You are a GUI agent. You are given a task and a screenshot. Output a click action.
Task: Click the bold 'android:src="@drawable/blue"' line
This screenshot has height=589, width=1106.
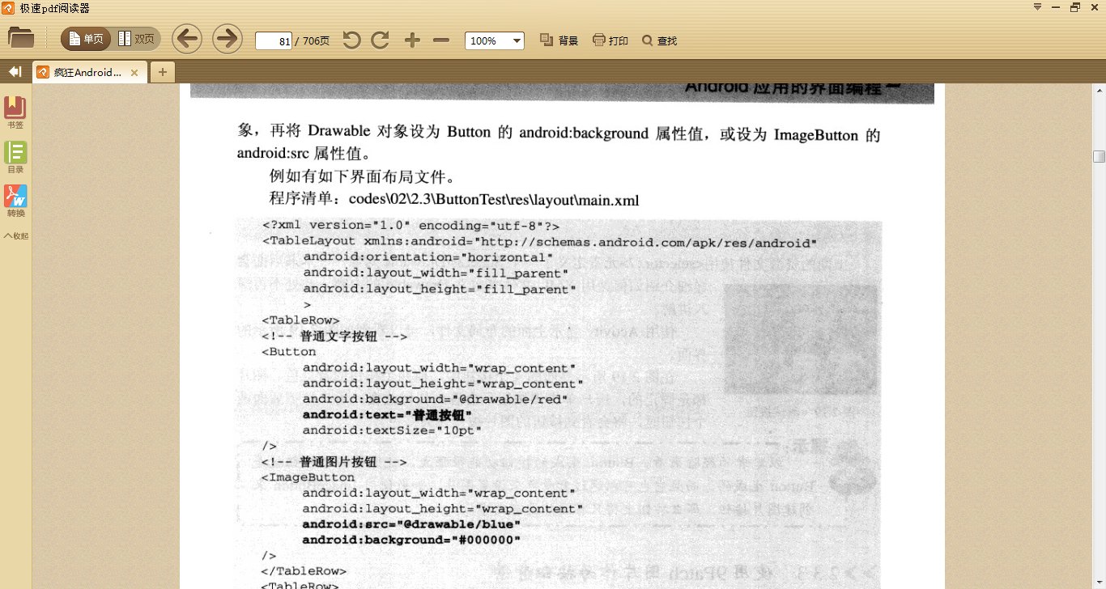pos(411,524)
